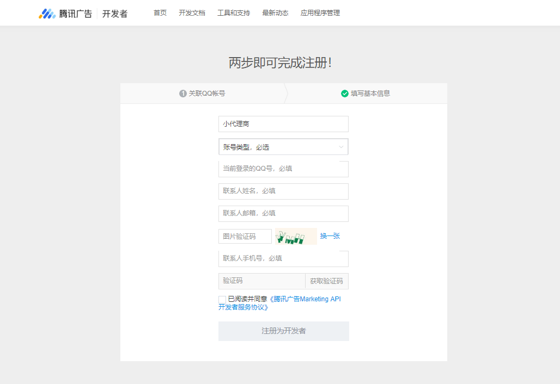The width and height of the screenshot is (560, 384).
Task: Click the 联系人手机号 input field
Action: [283, 258]
